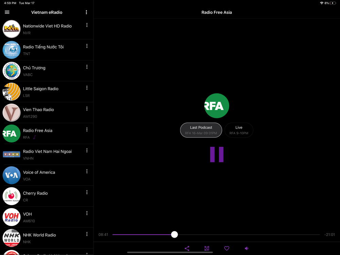
Task: Select Chủ Trương station
Action: point(47,71)
